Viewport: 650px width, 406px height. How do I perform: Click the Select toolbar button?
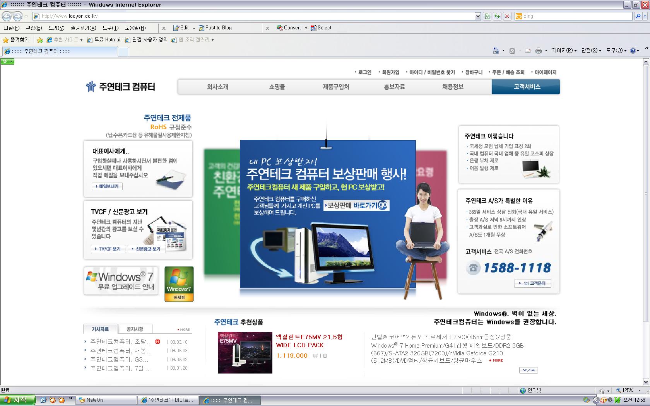click(x=321, y=28)
